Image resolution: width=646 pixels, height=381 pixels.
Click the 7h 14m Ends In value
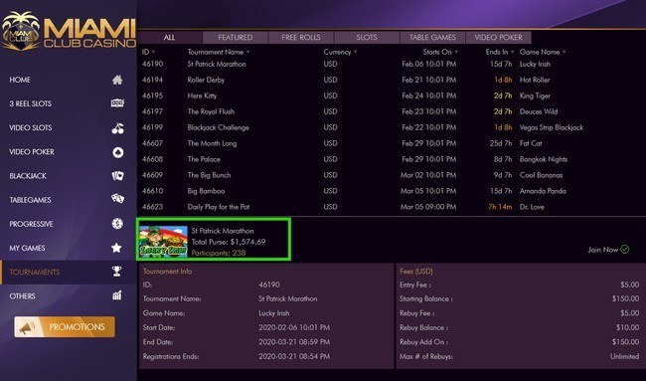[x=500, y=207]
